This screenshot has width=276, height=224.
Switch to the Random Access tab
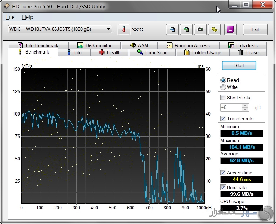pos(188,45)
